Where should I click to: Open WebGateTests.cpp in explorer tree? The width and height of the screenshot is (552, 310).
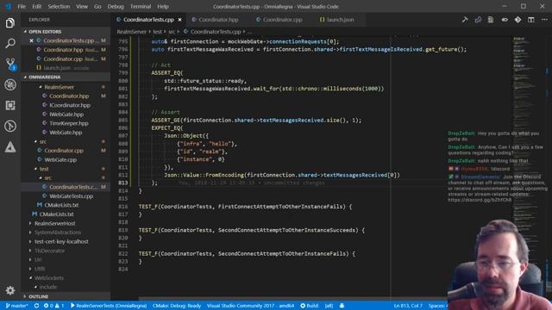point(71,196)
